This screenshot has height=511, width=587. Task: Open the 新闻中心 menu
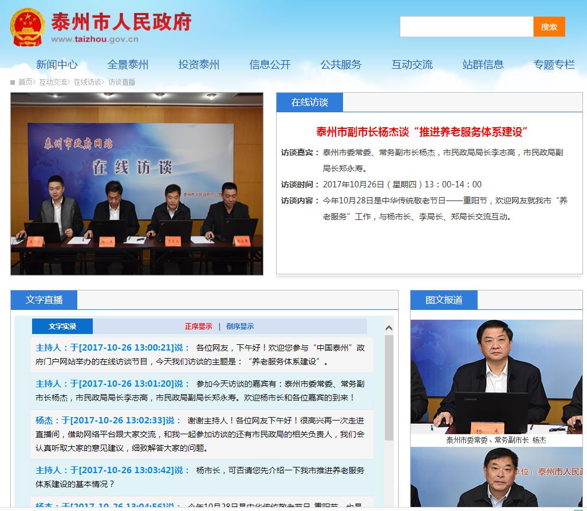(57, 65)
